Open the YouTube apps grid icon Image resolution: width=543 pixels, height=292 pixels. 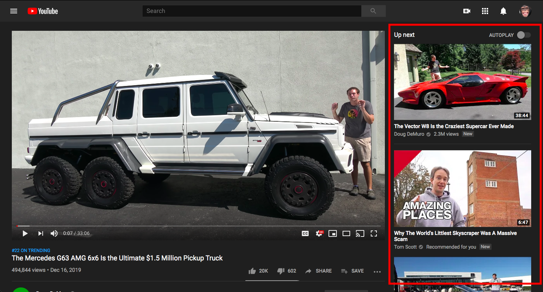485,11
